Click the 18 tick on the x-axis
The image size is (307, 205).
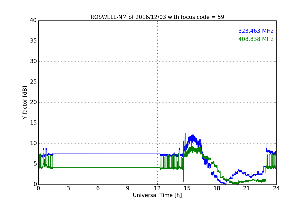point(217,188)
